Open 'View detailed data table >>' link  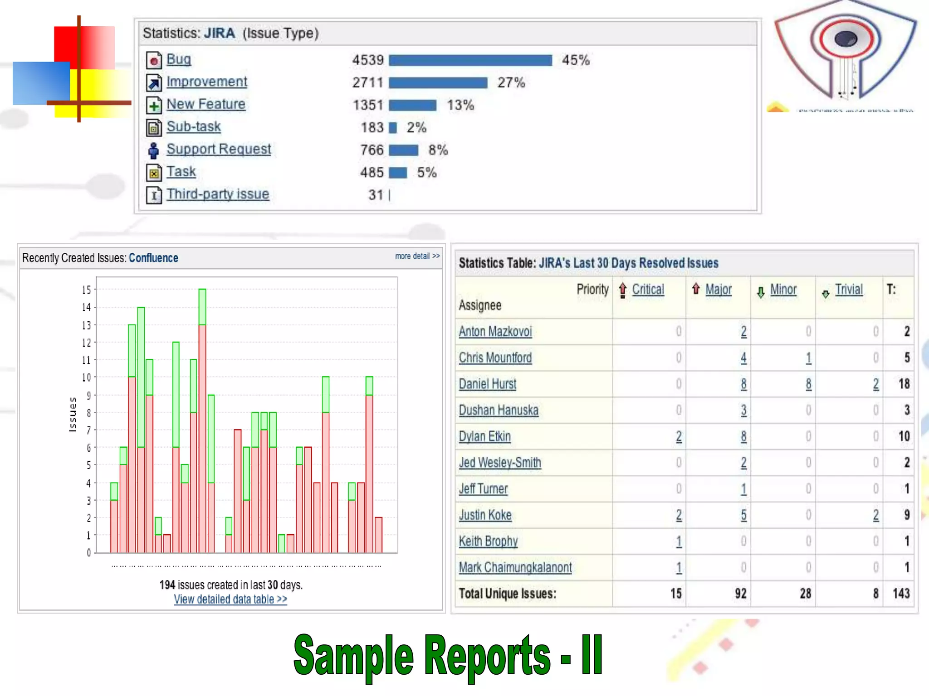point(230,599)
